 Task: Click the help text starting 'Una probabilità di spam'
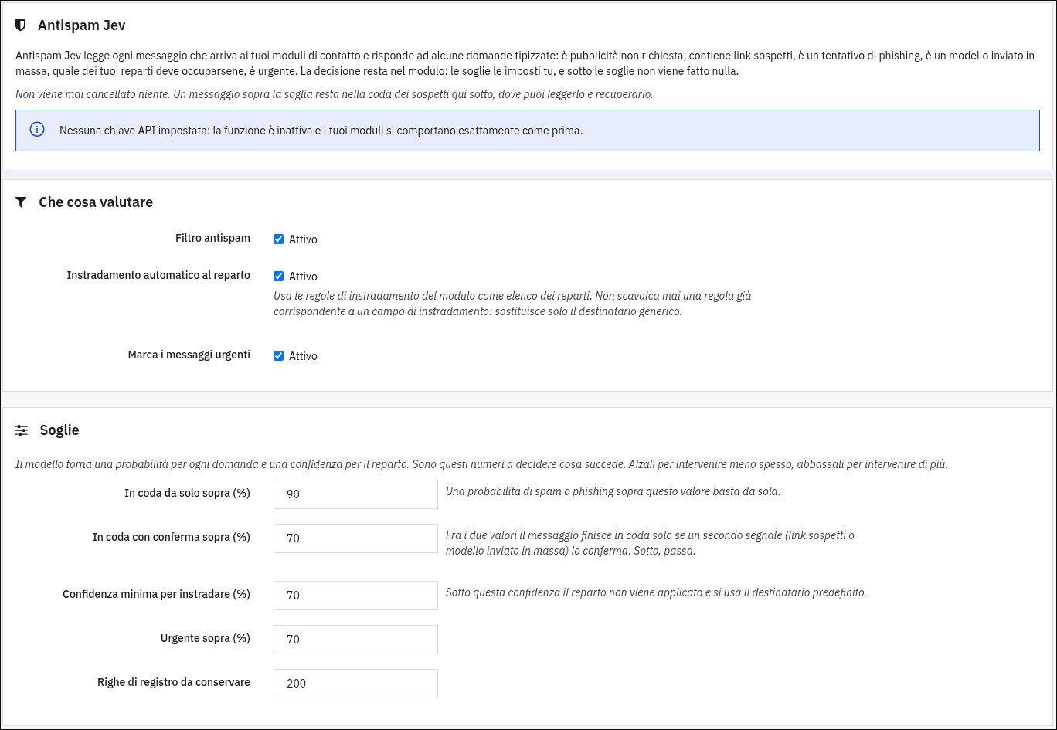click(x=613, y=491)
